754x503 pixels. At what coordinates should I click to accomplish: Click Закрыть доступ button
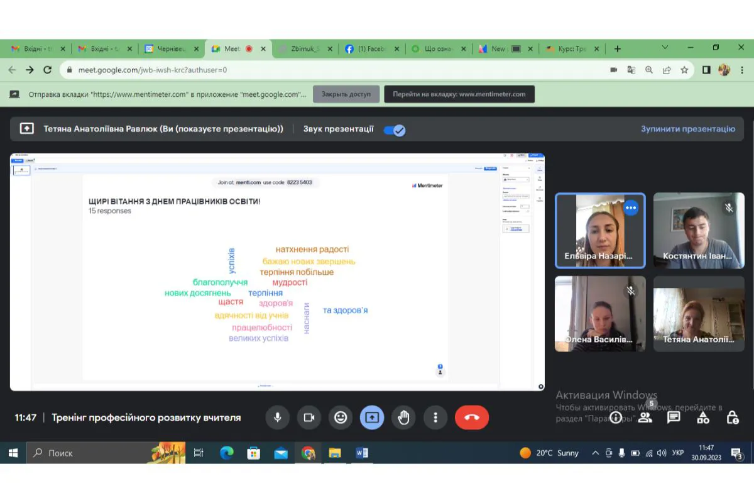pos(346,94)
